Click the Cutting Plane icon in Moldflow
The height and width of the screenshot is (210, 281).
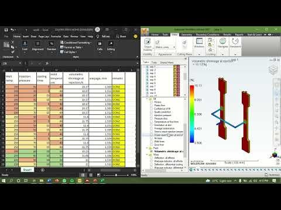click(x=184, y=43)
